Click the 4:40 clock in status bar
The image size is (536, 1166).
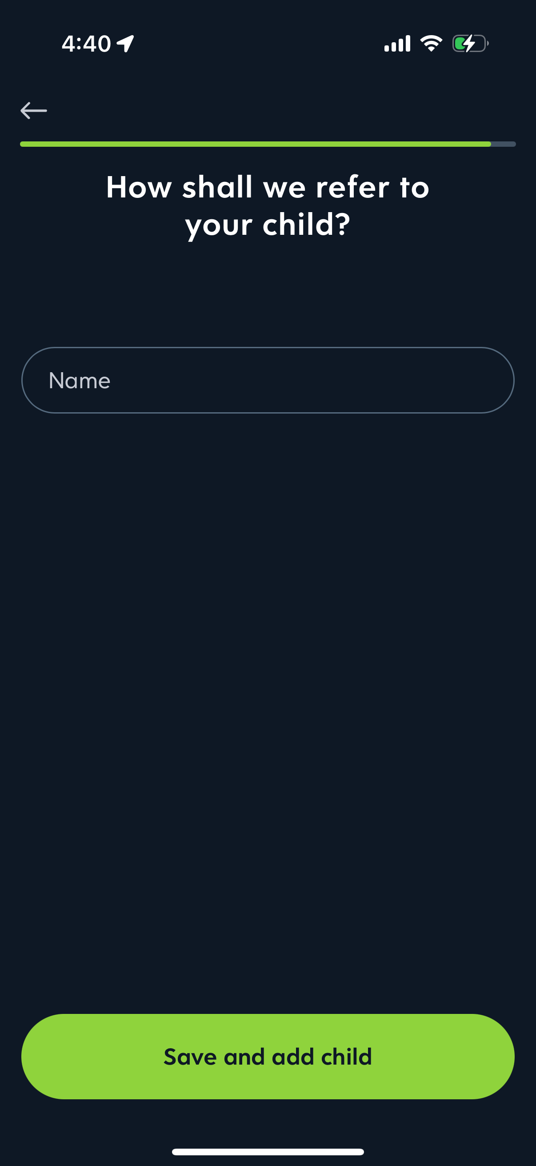click(86, 44)
